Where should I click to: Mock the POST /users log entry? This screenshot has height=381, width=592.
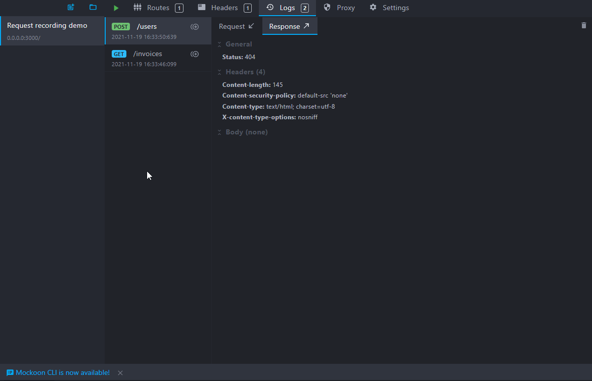(x=195, y=27)
